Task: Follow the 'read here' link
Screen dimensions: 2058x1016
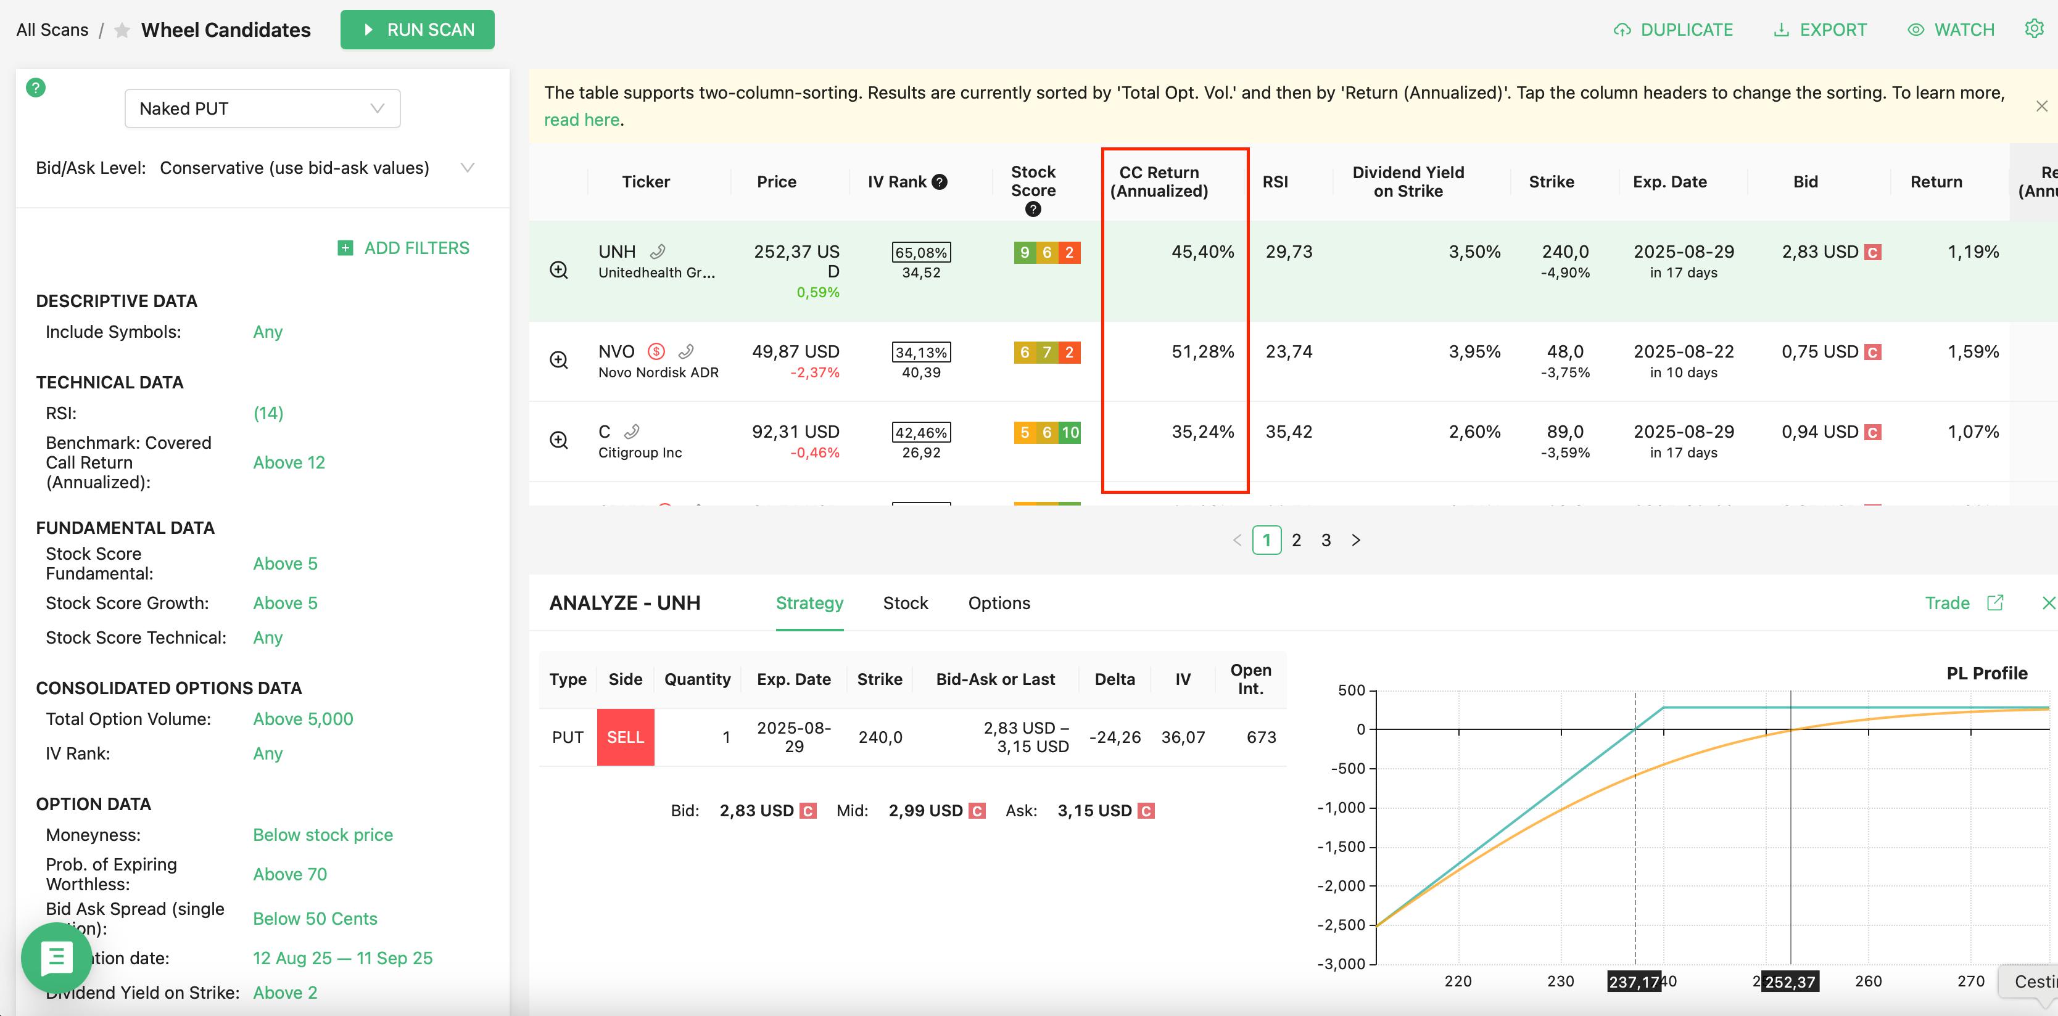Action: tap(582, 120)
